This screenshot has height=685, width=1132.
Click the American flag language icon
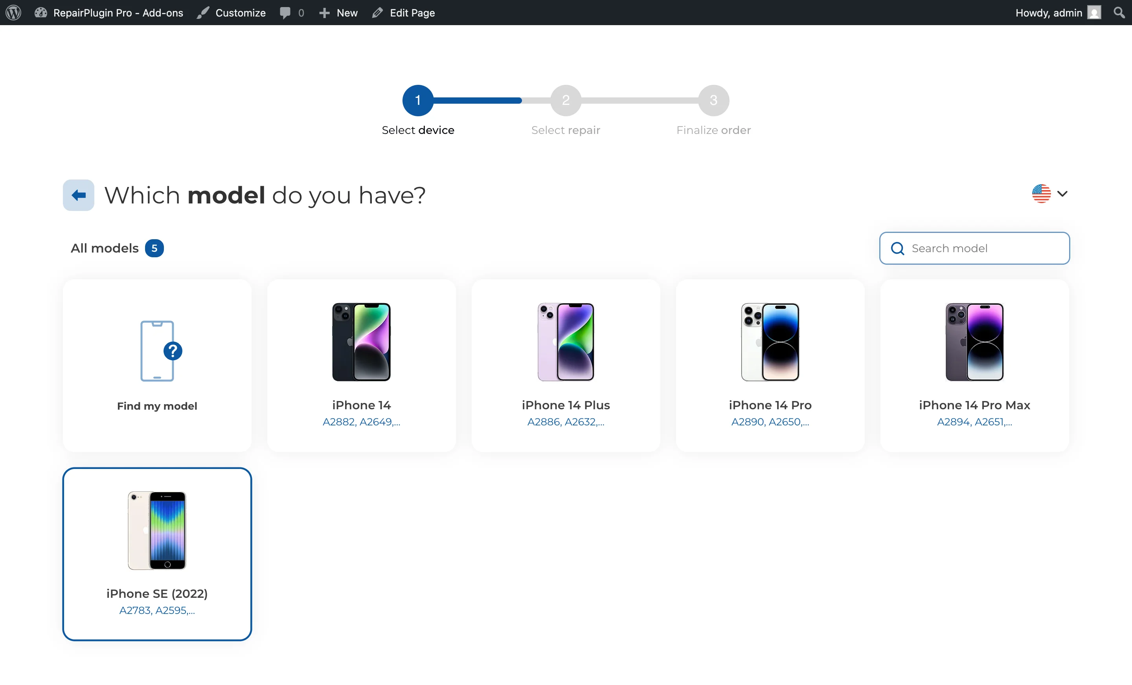click(x=1041, y=193)
